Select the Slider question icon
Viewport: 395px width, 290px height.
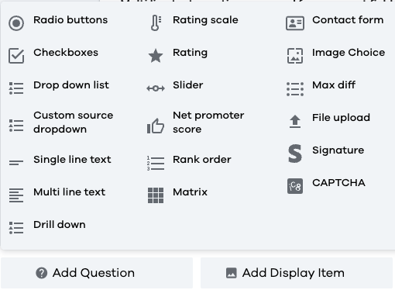click(x=156, y=88)
